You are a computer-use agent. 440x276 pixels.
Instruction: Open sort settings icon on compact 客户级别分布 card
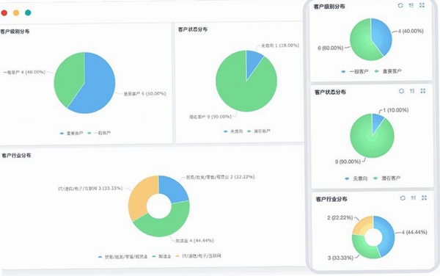[411, 5]
